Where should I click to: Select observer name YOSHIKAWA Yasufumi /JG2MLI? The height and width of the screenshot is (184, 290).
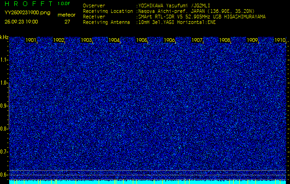coord(174,6)
